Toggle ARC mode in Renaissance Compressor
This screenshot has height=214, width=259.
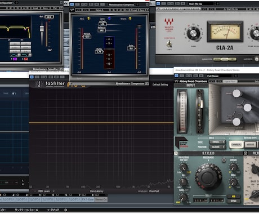88,19
